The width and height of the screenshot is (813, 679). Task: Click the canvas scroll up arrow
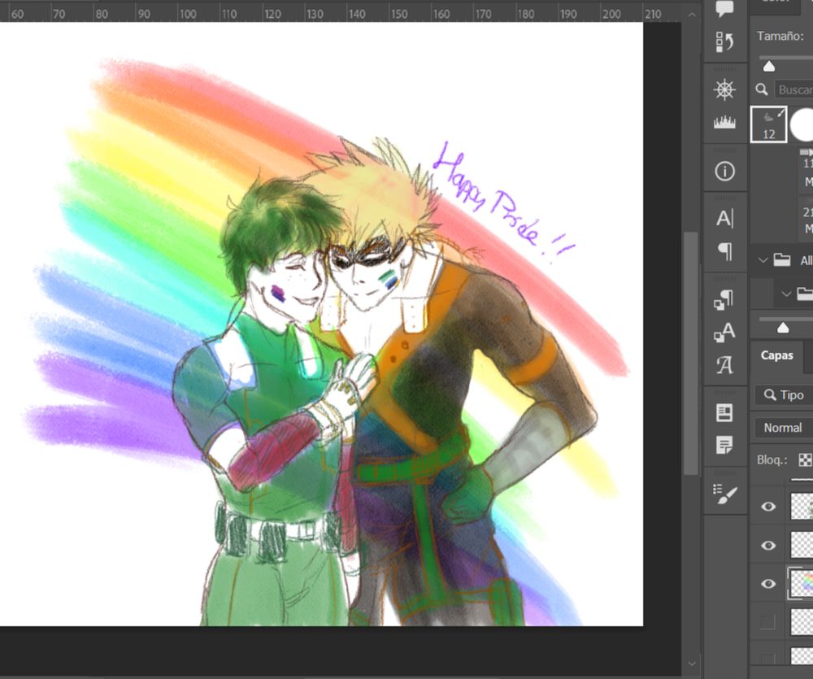(x=691, y=15)
